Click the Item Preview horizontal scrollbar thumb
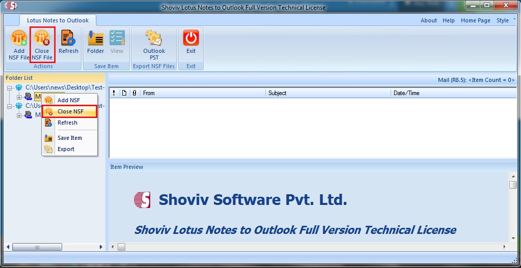 (x=121, y=247)
